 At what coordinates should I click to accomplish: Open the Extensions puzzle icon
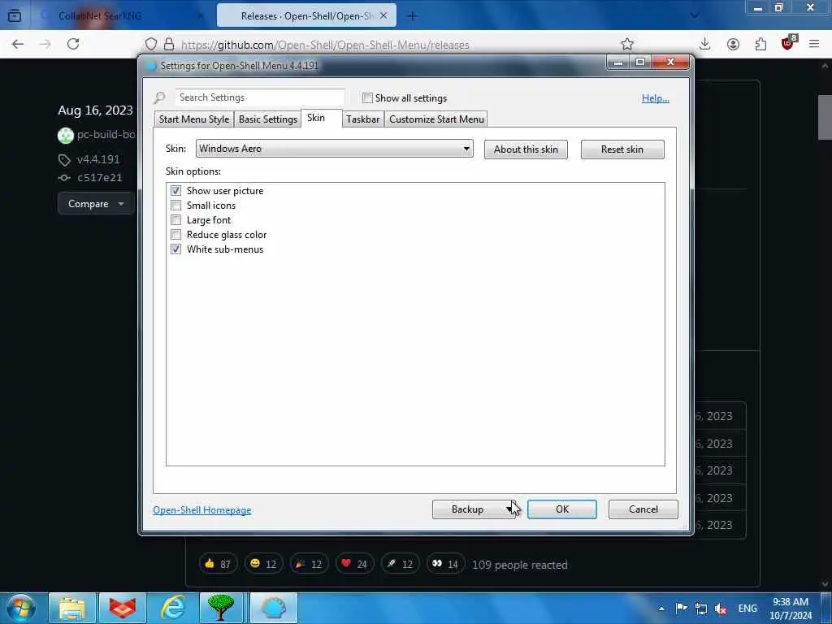[x=760, y=44]
